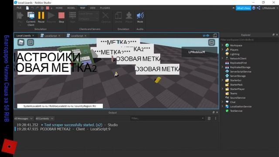Collapse the ribbon with the up chevron
The image size is (279, 157).
click(x=233, y=8)
